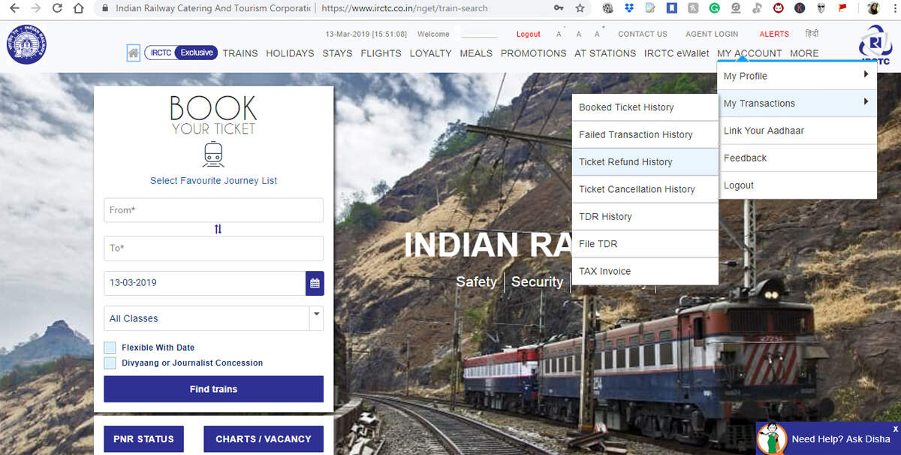This screenshot has width=901, height=455.
Task: Click the saved password key icon
Action: point(559,8)
